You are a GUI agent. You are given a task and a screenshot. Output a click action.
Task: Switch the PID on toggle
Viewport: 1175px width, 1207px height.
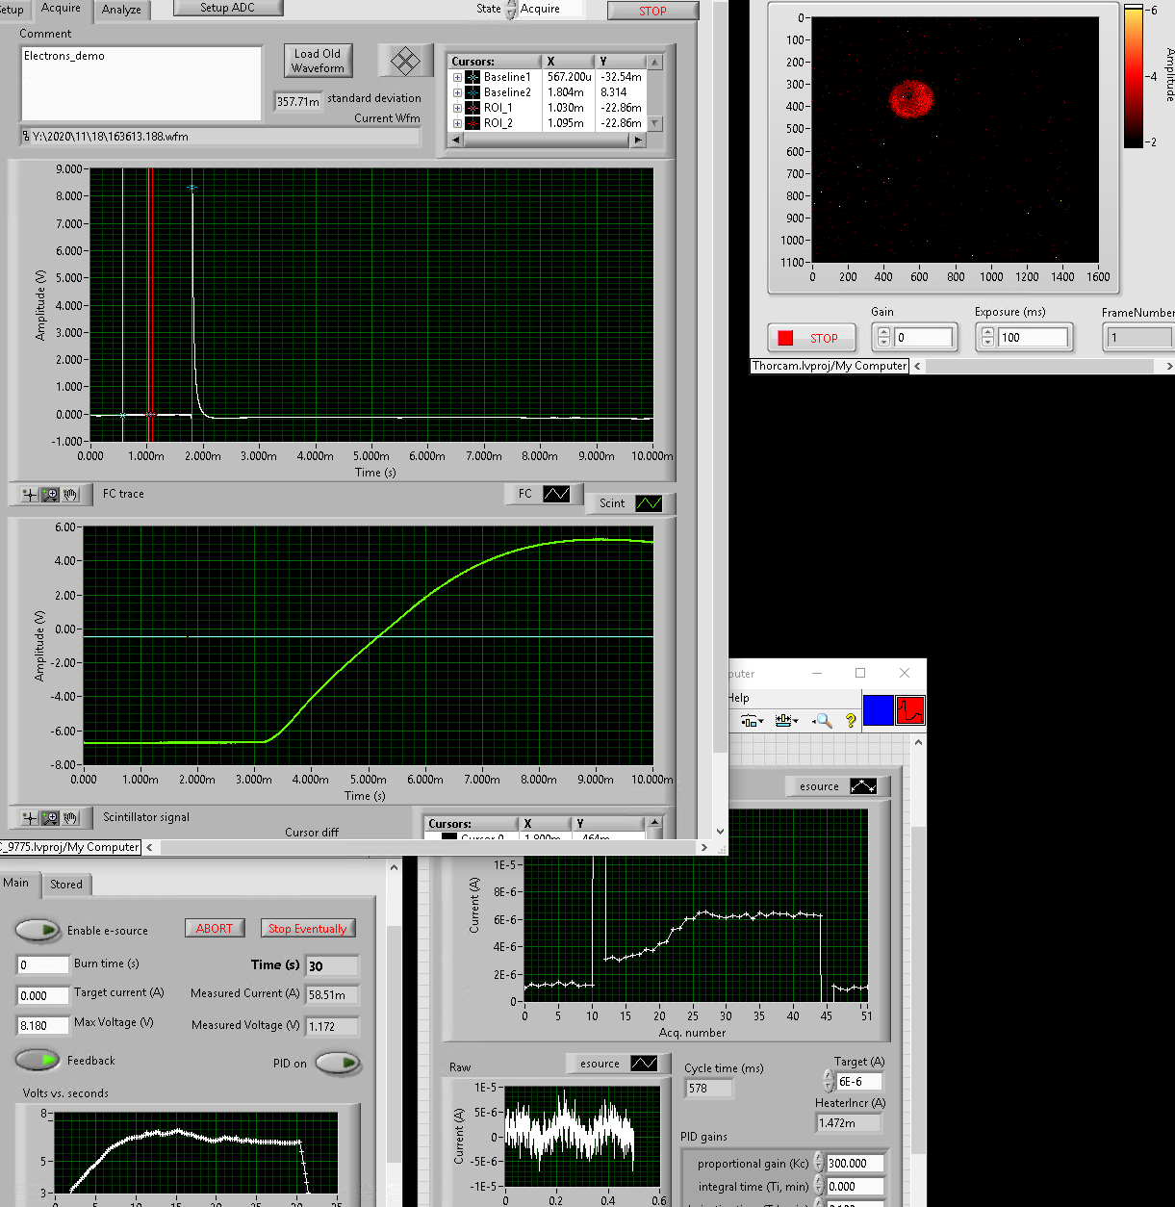[x=338, y=1063]
